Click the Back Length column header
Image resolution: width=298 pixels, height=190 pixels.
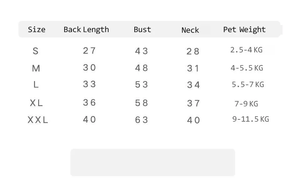click(86, 30)
